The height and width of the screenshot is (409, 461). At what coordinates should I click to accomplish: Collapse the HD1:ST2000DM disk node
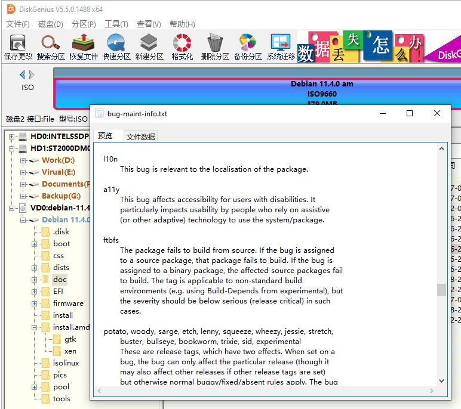coord(12,148)
